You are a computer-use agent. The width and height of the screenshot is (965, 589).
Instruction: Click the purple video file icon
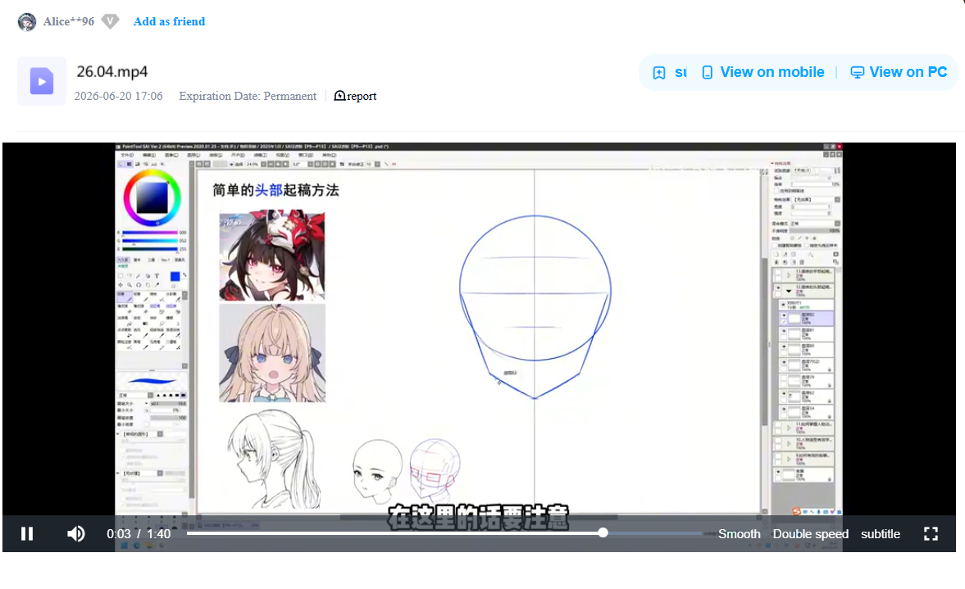pos(42,81)
